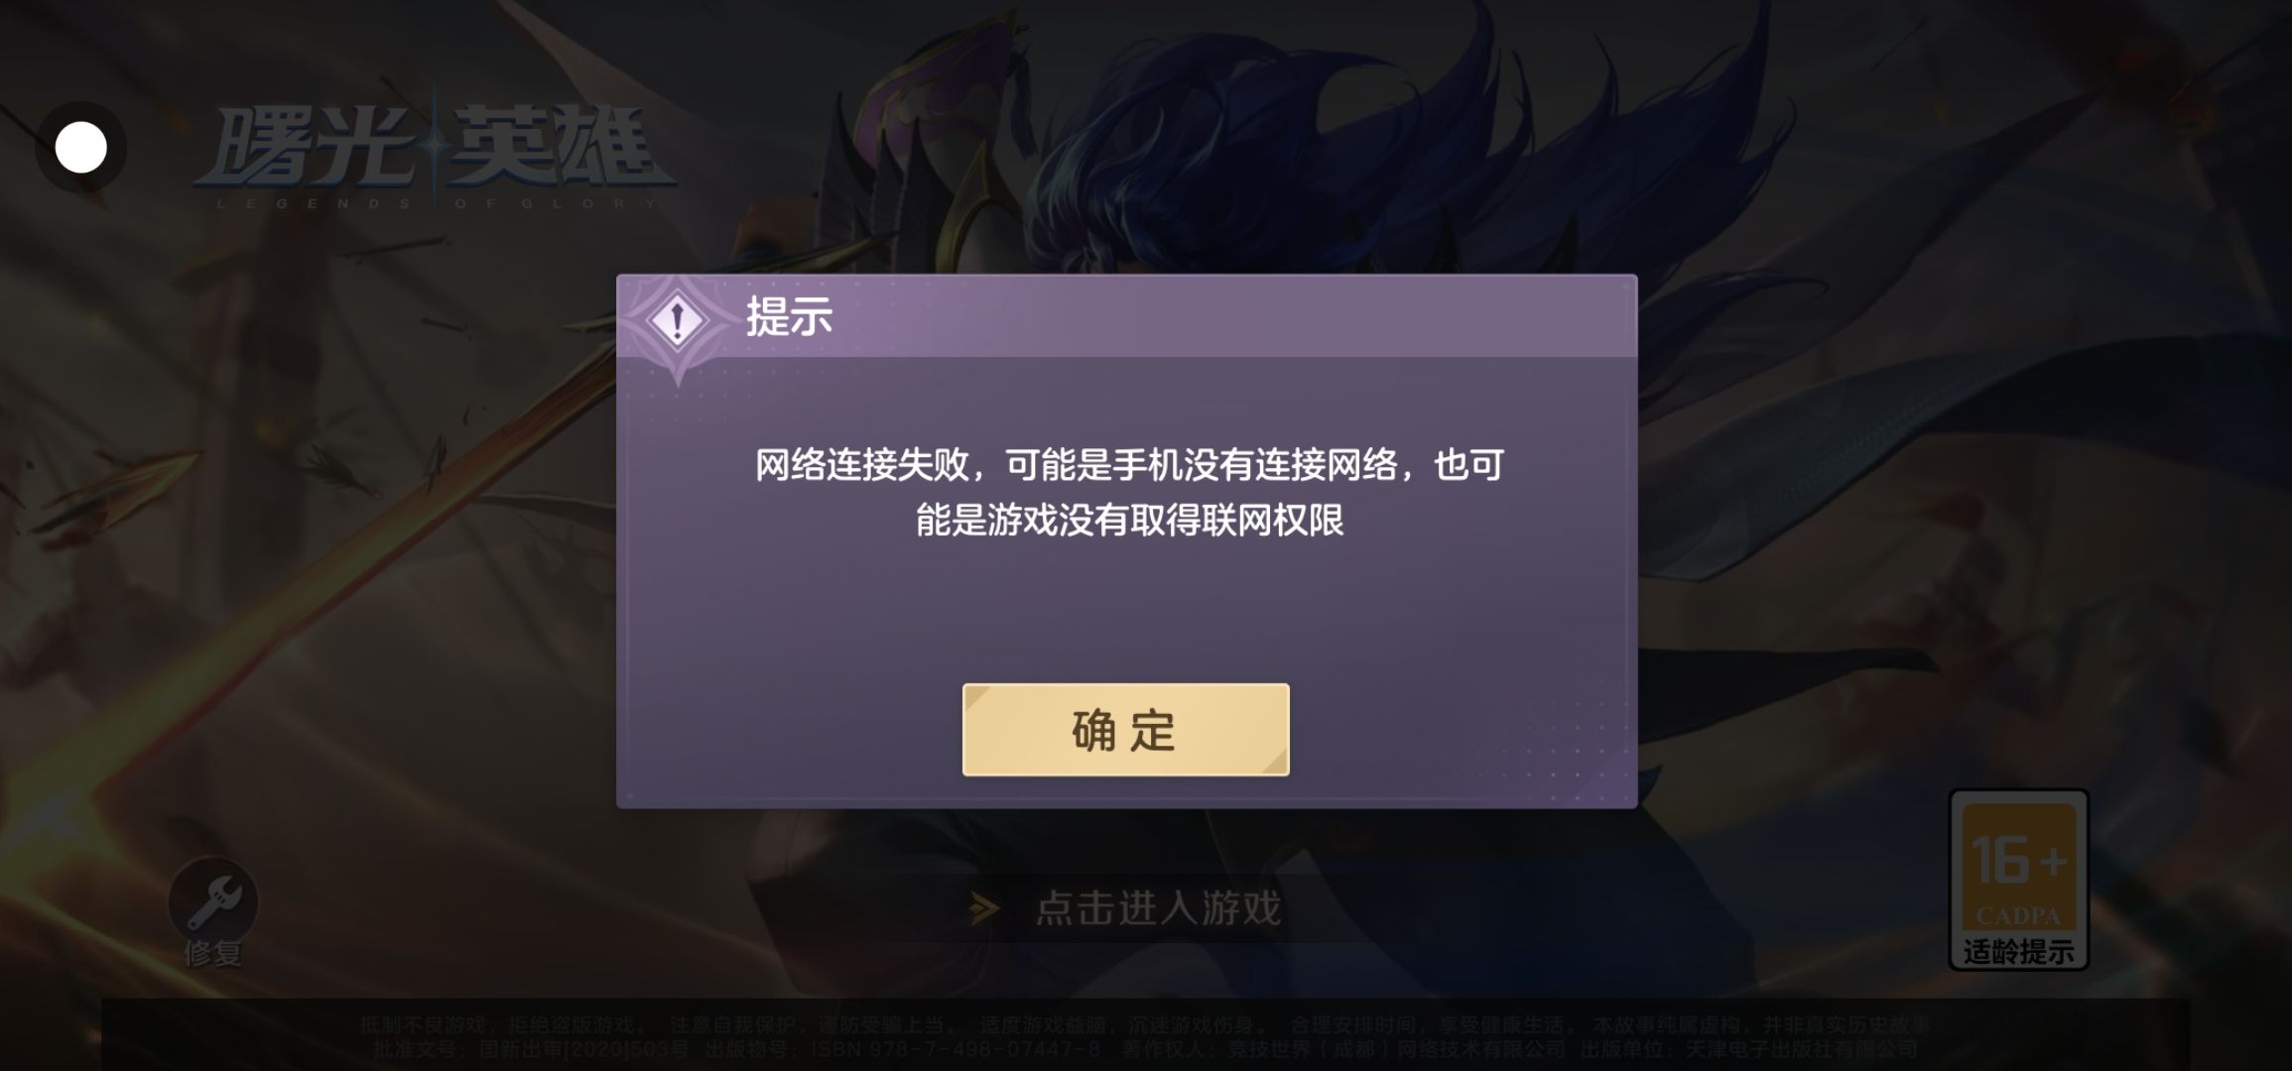The image size is (2292, 1071).
Task: Click the 抵制不良游戏 health advisory footer line
Action: coord(1145,1024)
